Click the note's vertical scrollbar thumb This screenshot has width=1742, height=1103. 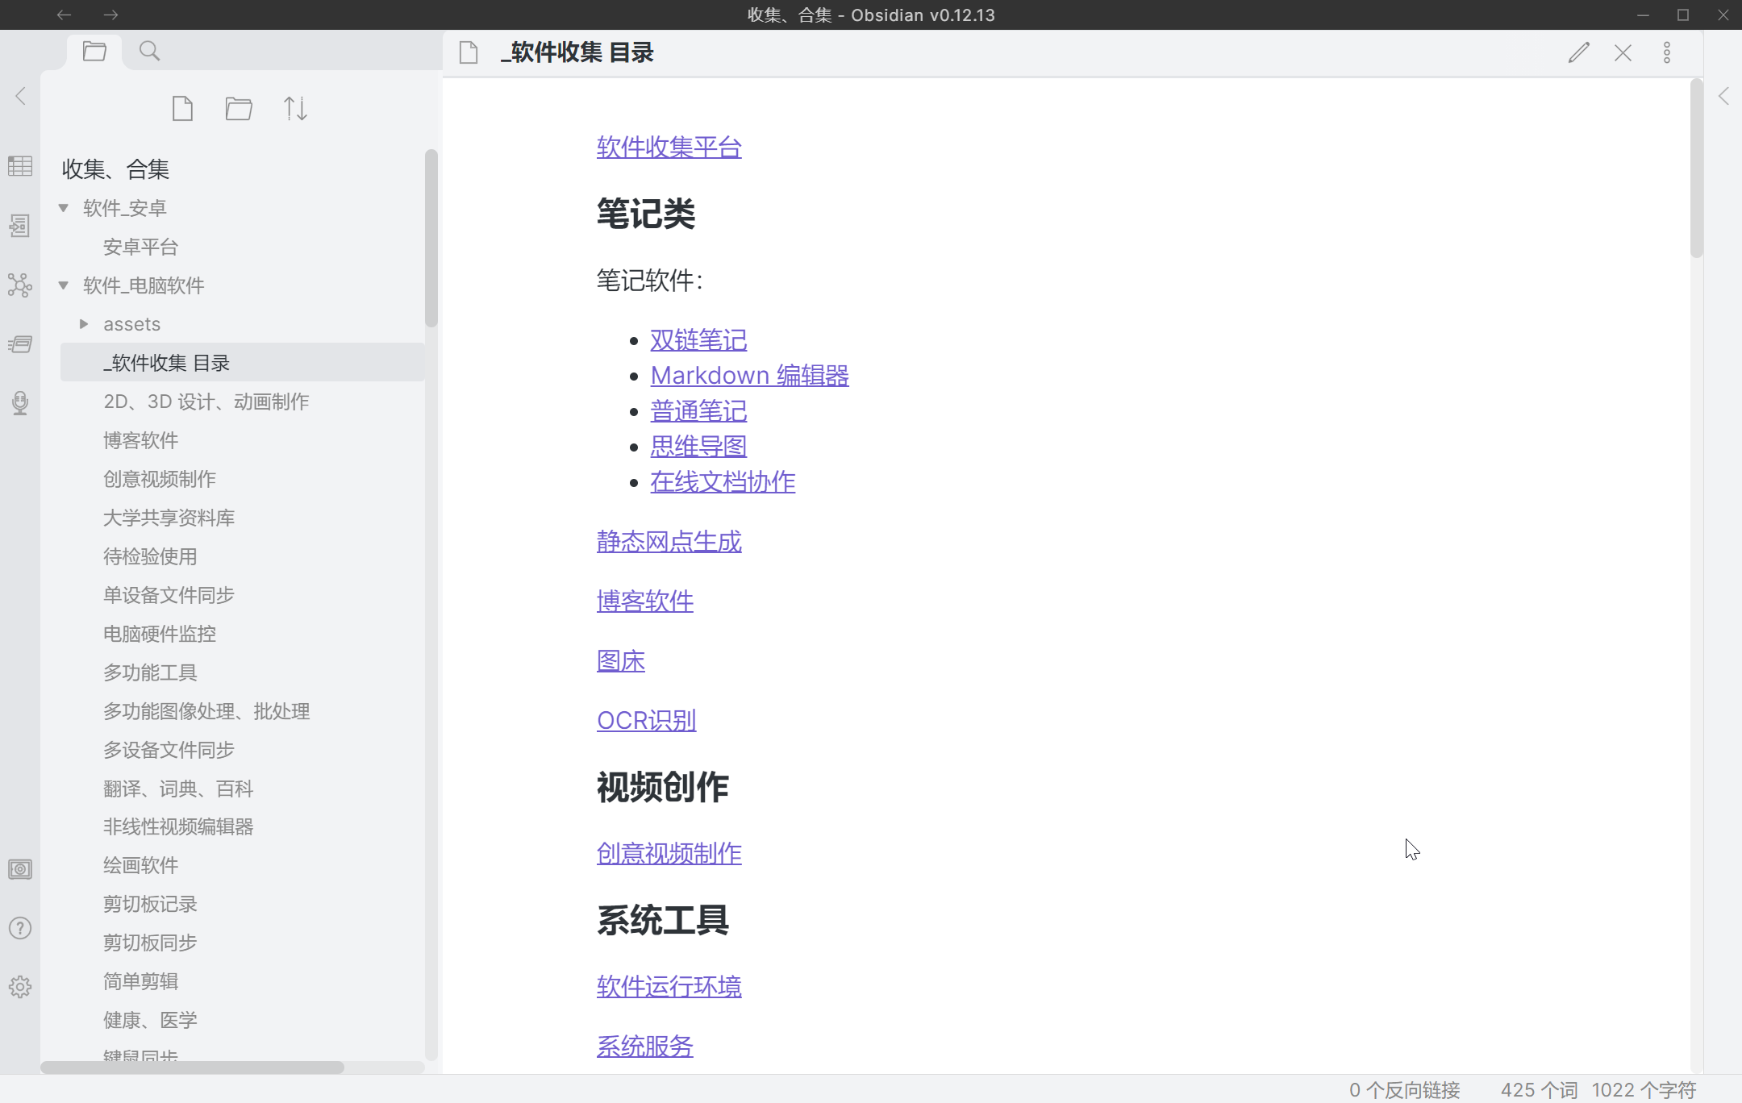(x=1696, y=169)
